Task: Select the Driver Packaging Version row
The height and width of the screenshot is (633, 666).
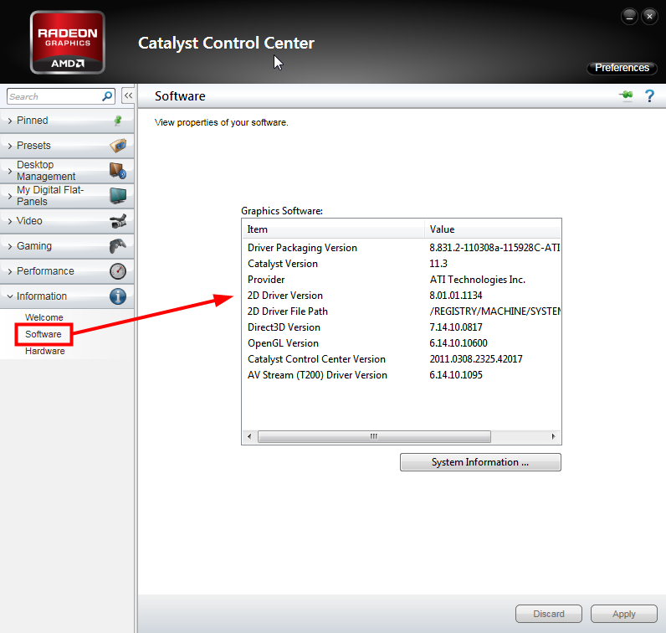Action: pos(402,248)
